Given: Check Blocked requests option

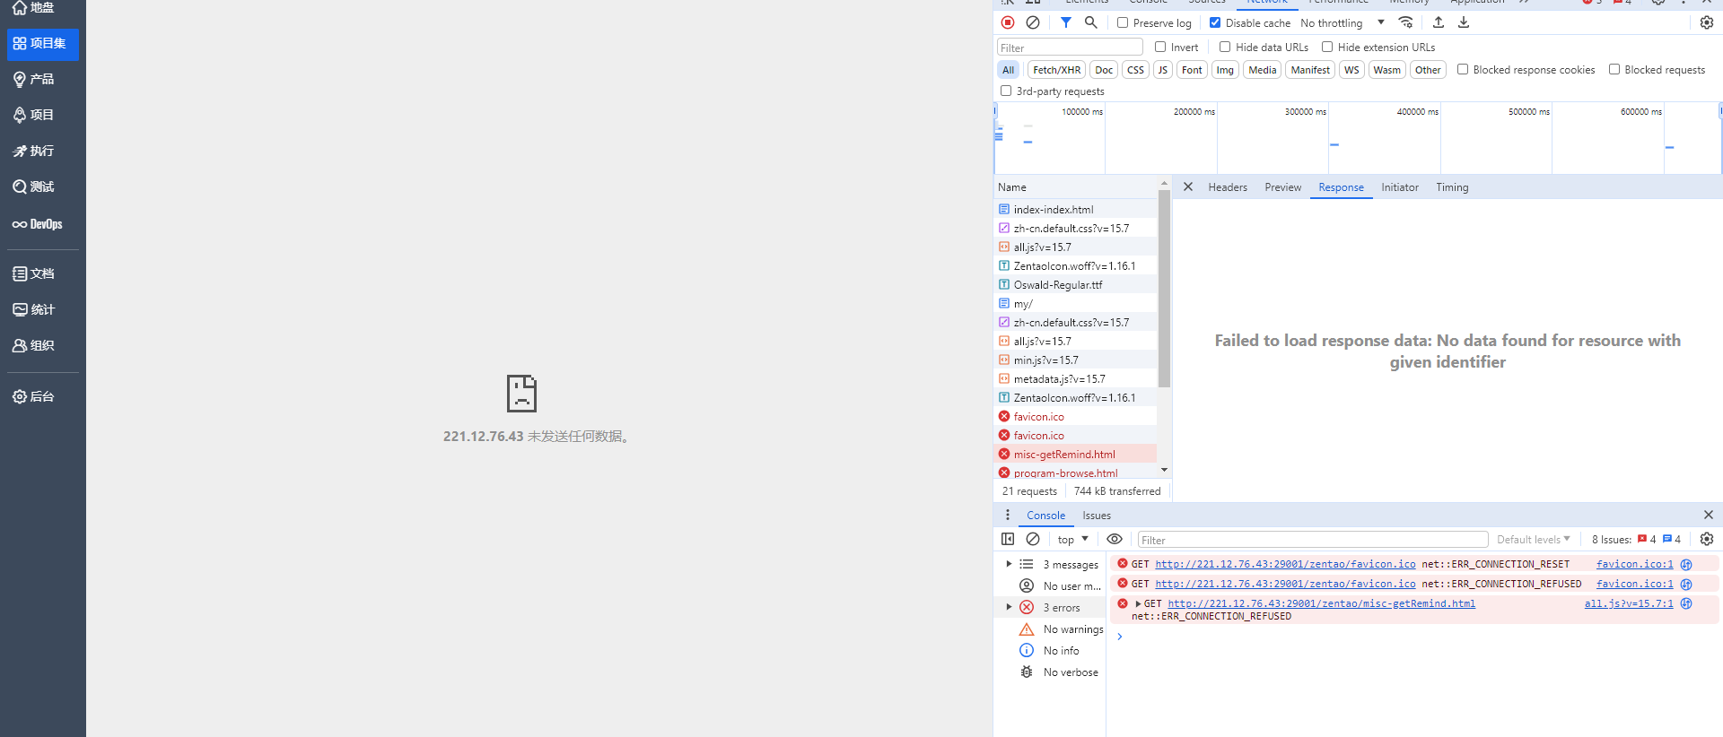Looking at the screenshot, I should point(1614,70).
